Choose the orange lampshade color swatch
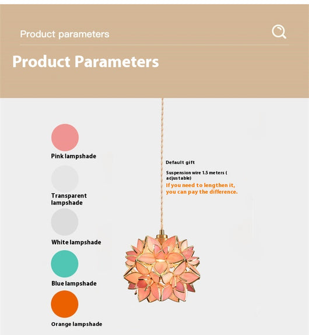The width and height of the screenshot is (309, 335). coord(65,304)
